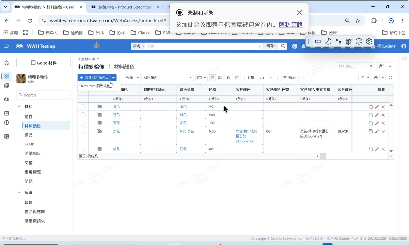This screenshot has height=245, width=409.
Task: Check the checkbox for 雲灰 row
Action: 83,123
